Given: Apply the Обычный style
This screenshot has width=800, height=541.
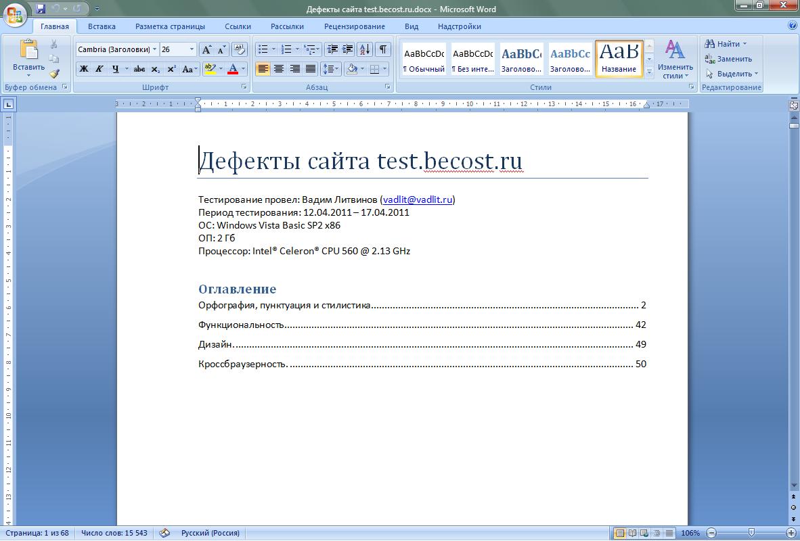Looking at the screenshot, I should 424,59.
